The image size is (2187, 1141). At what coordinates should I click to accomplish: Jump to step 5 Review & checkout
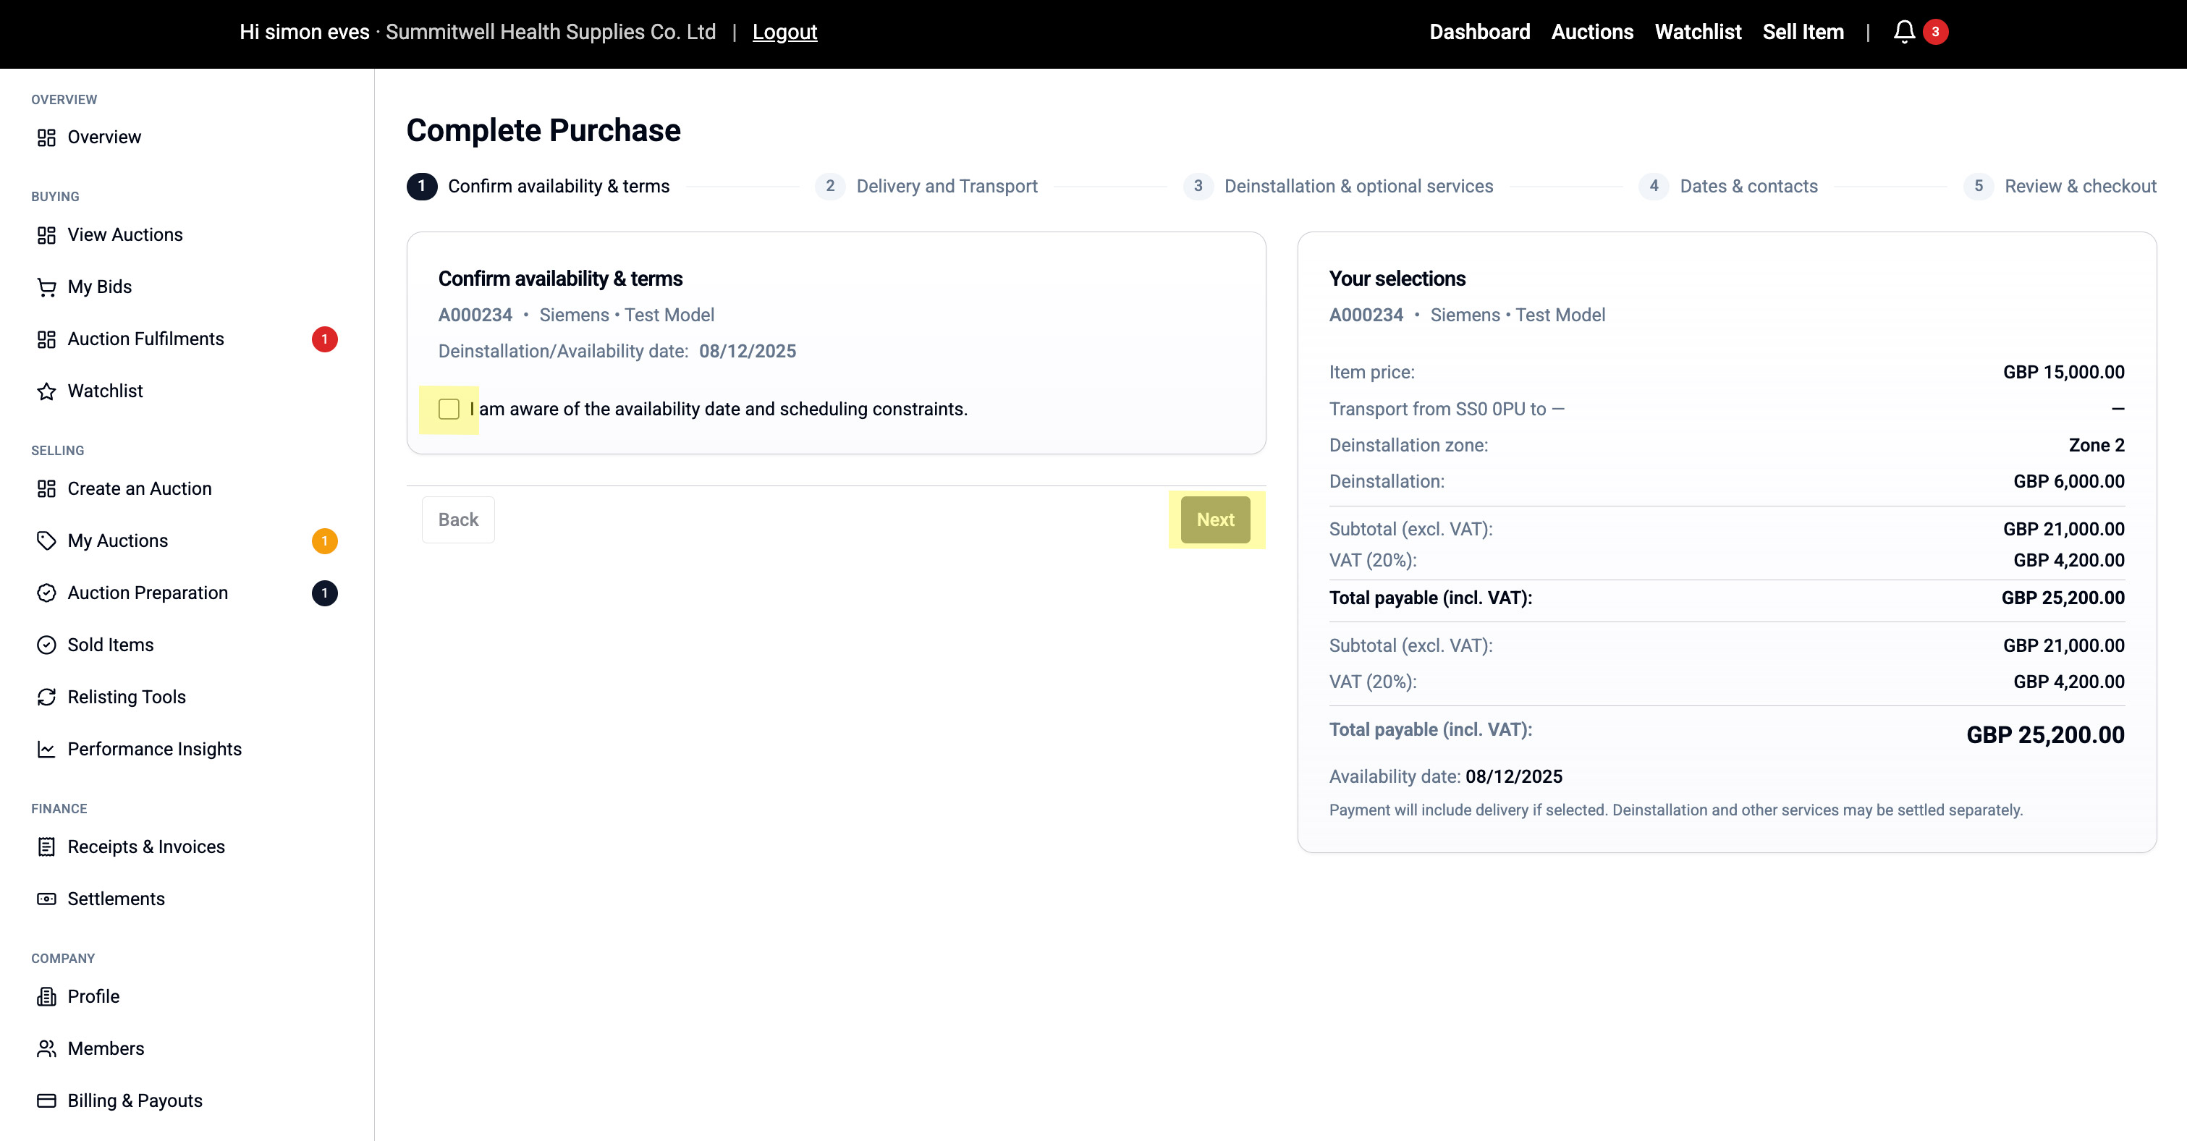coord(2078,186)
